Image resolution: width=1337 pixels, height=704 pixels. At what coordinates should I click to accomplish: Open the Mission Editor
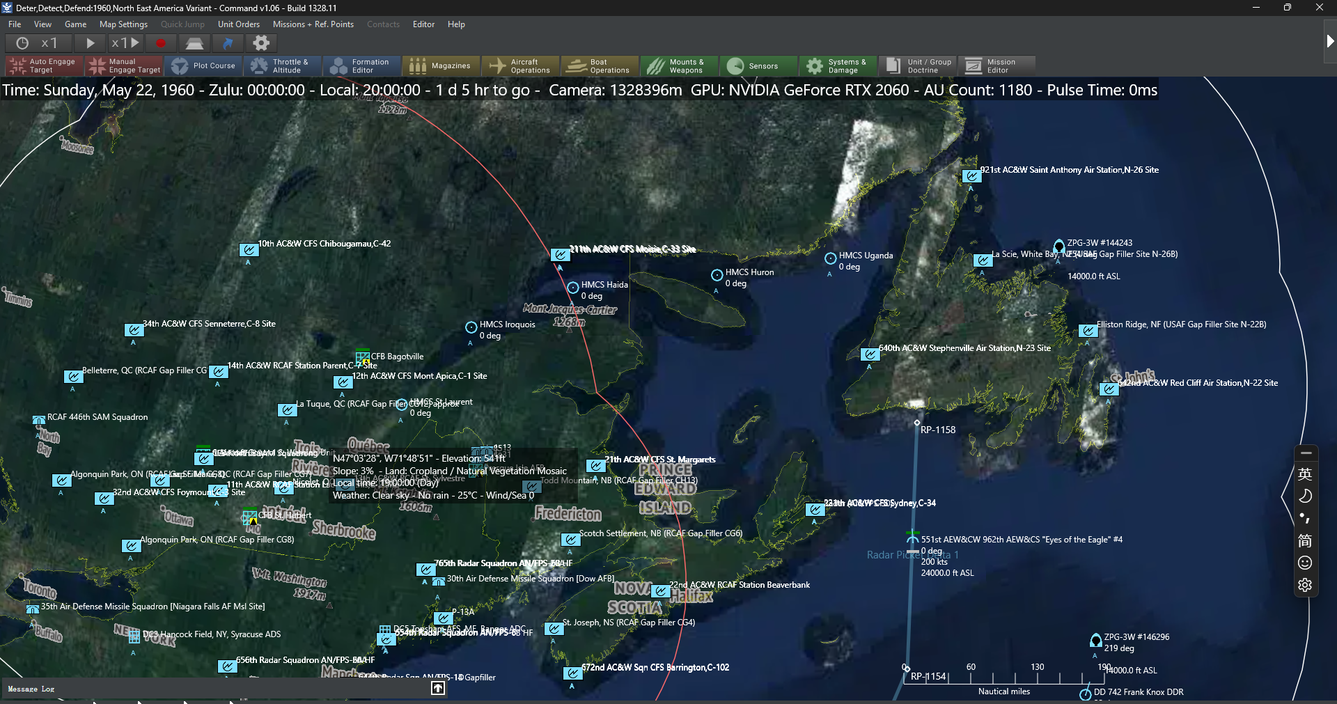click(x=998, y=66)
